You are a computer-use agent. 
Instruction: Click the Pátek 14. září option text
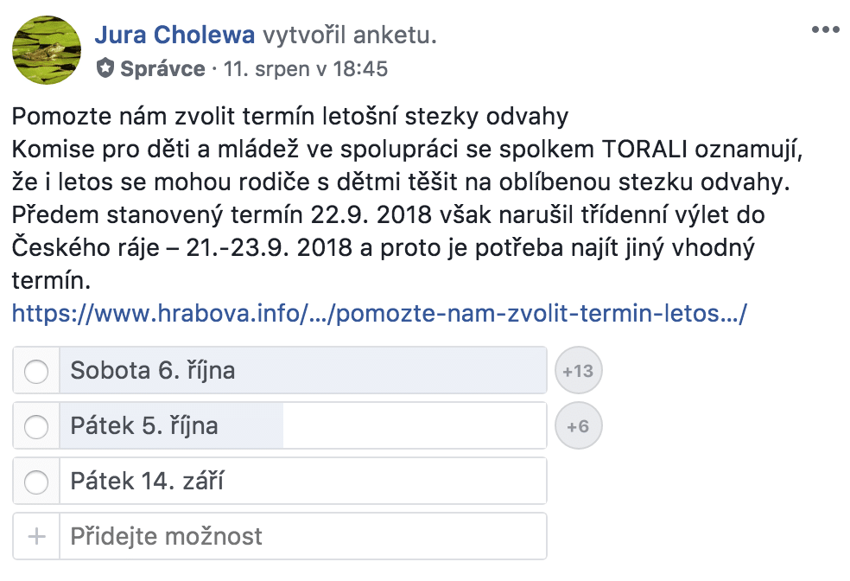(x=147, y=482)
